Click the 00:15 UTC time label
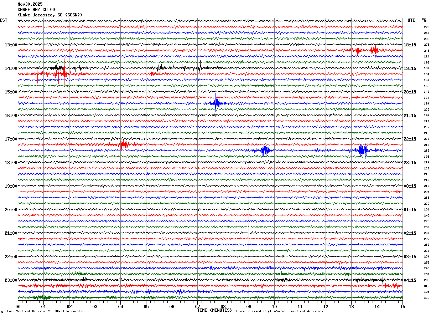431x316 pixels. pyautogui.click(x=410, y=186)
